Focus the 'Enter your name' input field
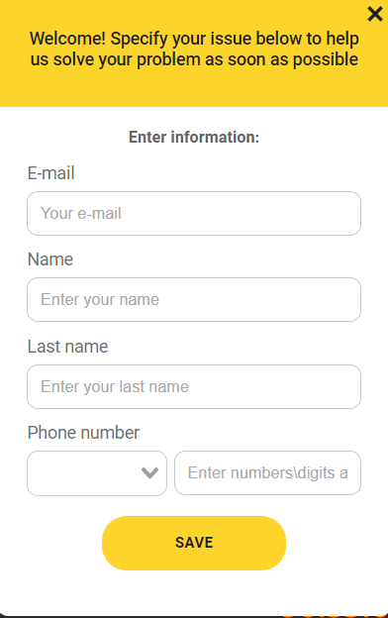 (194, 299)
